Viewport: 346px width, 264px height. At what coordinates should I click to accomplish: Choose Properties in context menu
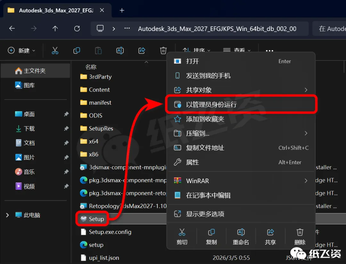tap(241, 162)
